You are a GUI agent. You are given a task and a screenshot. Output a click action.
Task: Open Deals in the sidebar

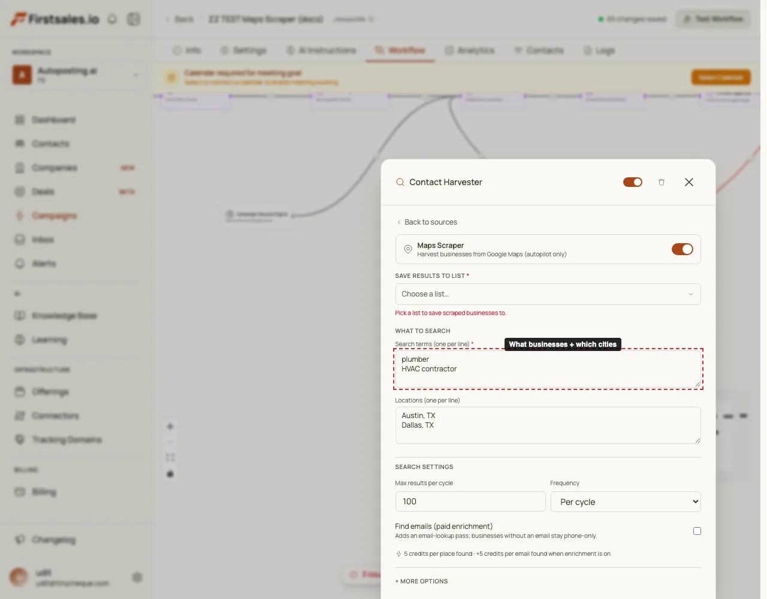pyautogui.click(x=43, y=192)
